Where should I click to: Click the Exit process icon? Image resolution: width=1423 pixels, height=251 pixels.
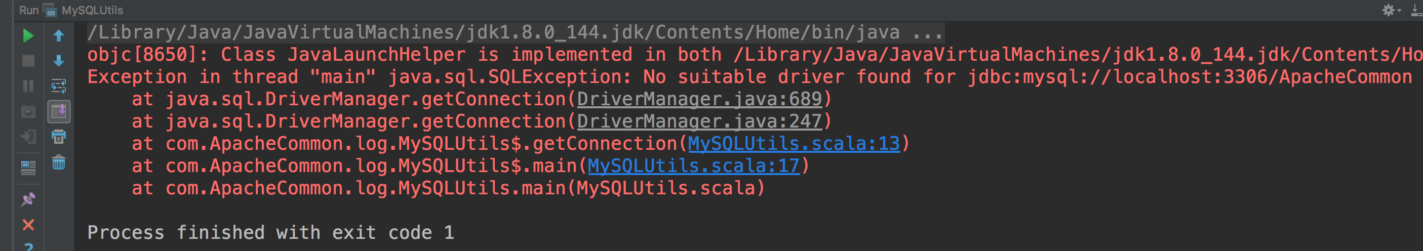(28, 137)
